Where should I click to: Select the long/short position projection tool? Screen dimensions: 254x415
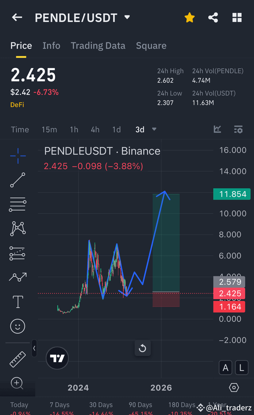18,253
